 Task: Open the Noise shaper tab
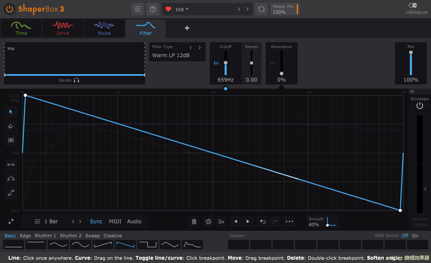(104, 28)
